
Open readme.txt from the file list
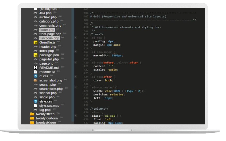tap(47, 72)
